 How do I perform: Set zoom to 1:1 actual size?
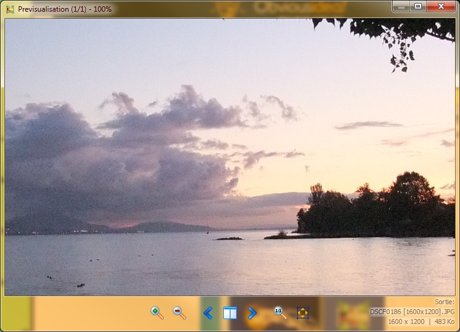280,312
